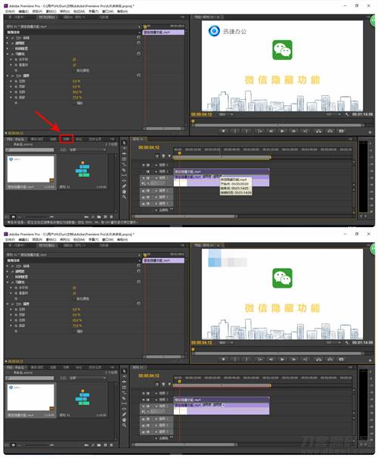Open the red-boxed Effects tab
The width and height of the screenshot is (378, 458).
pos(67,139)
